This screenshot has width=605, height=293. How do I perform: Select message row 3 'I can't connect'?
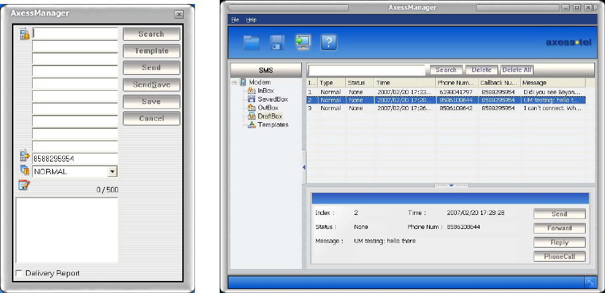tap(446, 108)
